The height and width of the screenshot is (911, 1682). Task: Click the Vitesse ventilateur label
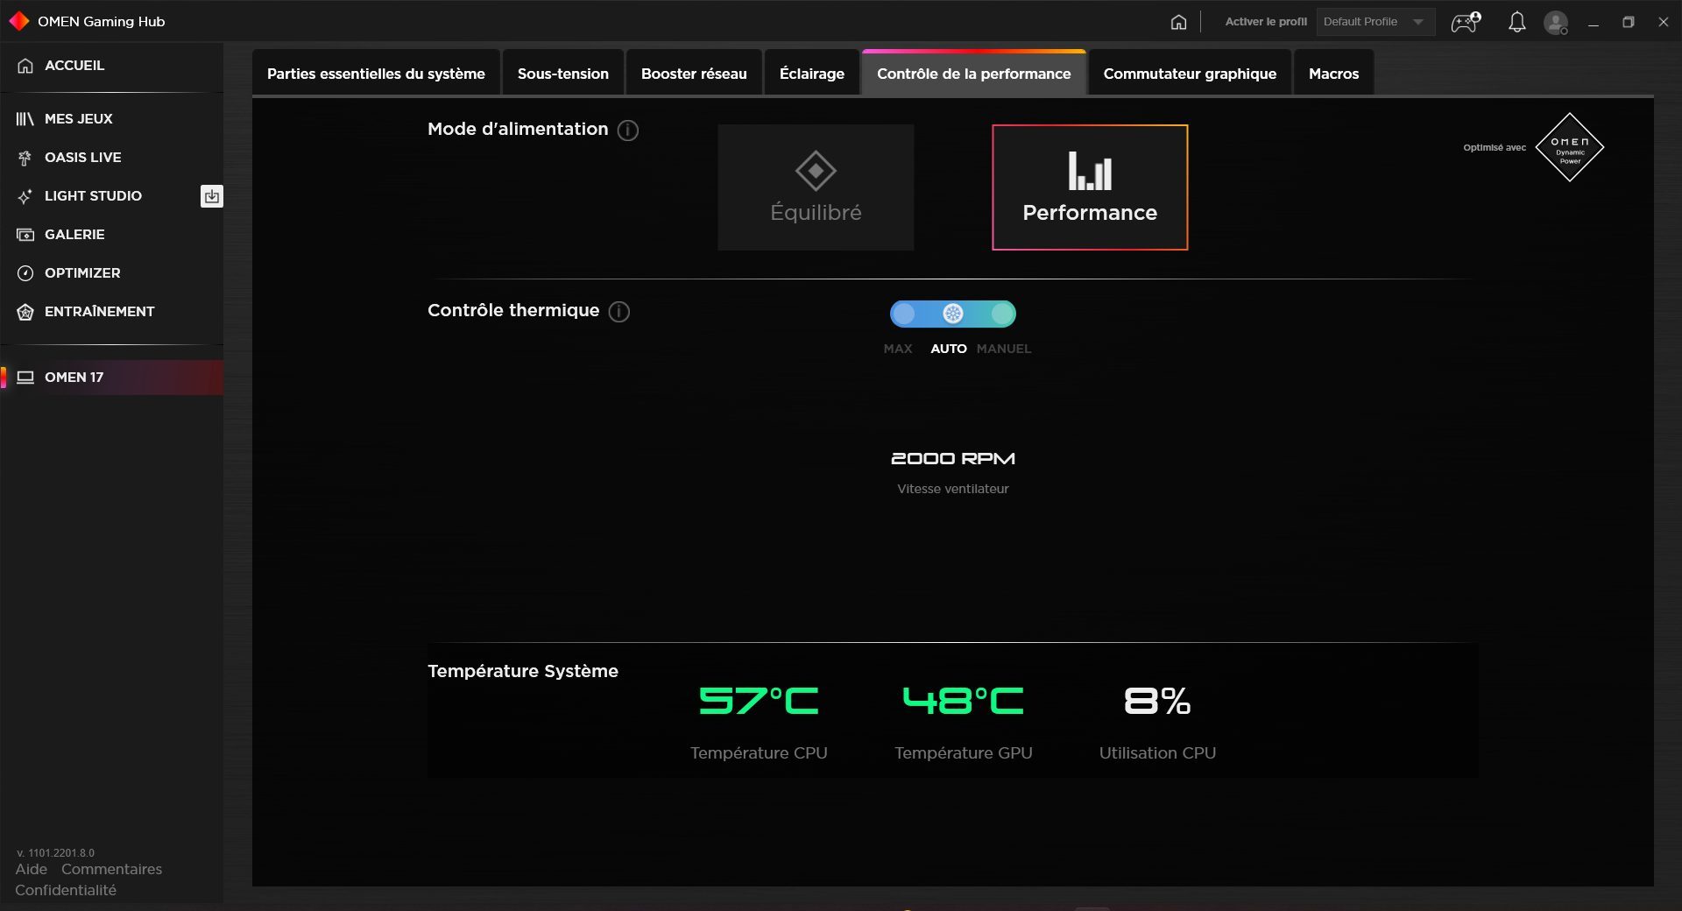coord(953,489)
